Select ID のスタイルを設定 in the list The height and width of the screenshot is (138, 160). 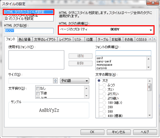19,19
